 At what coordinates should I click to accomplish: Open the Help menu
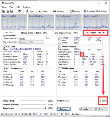(x=4, y=7)
